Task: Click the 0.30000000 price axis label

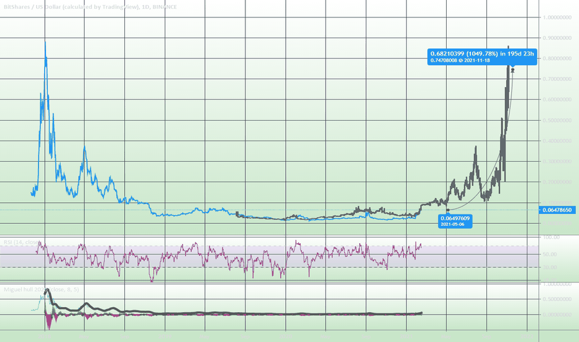Action: [557, 161]
